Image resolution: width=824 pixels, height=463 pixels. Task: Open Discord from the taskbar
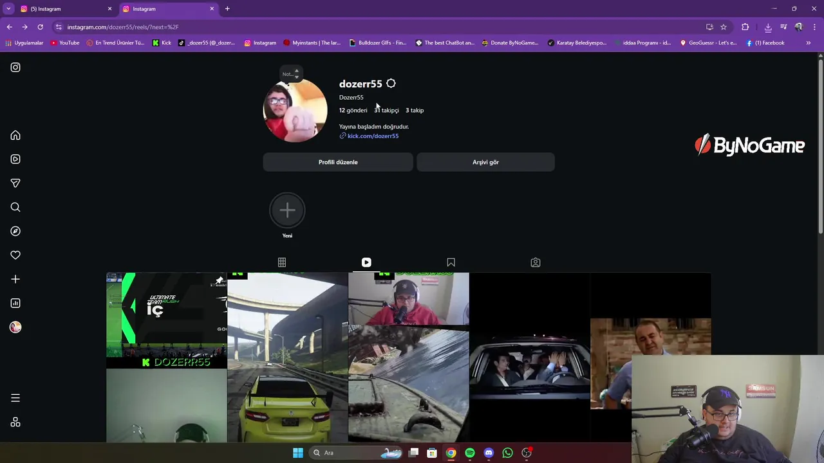(x=489, y=453)
